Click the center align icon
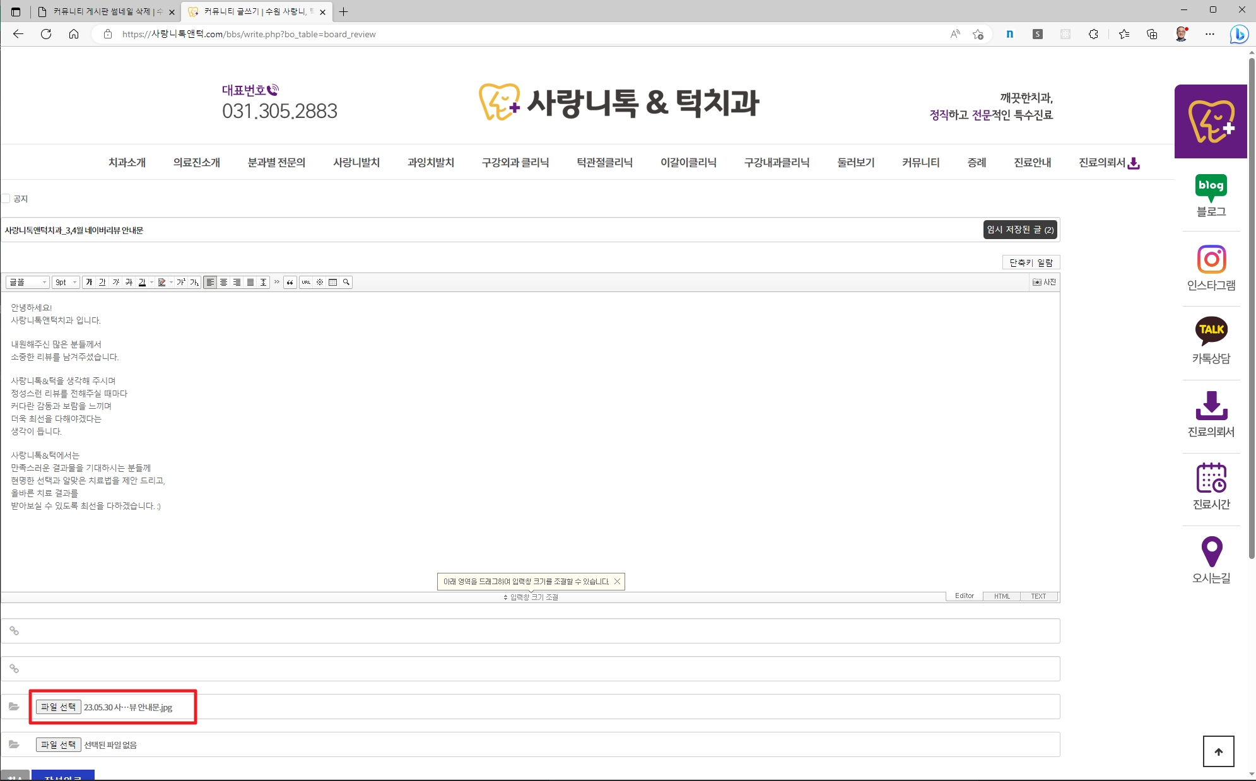 (223, 282)
